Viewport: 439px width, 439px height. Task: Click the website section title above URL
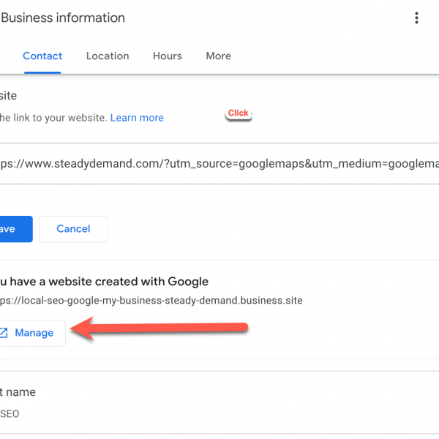click(8, 96)
